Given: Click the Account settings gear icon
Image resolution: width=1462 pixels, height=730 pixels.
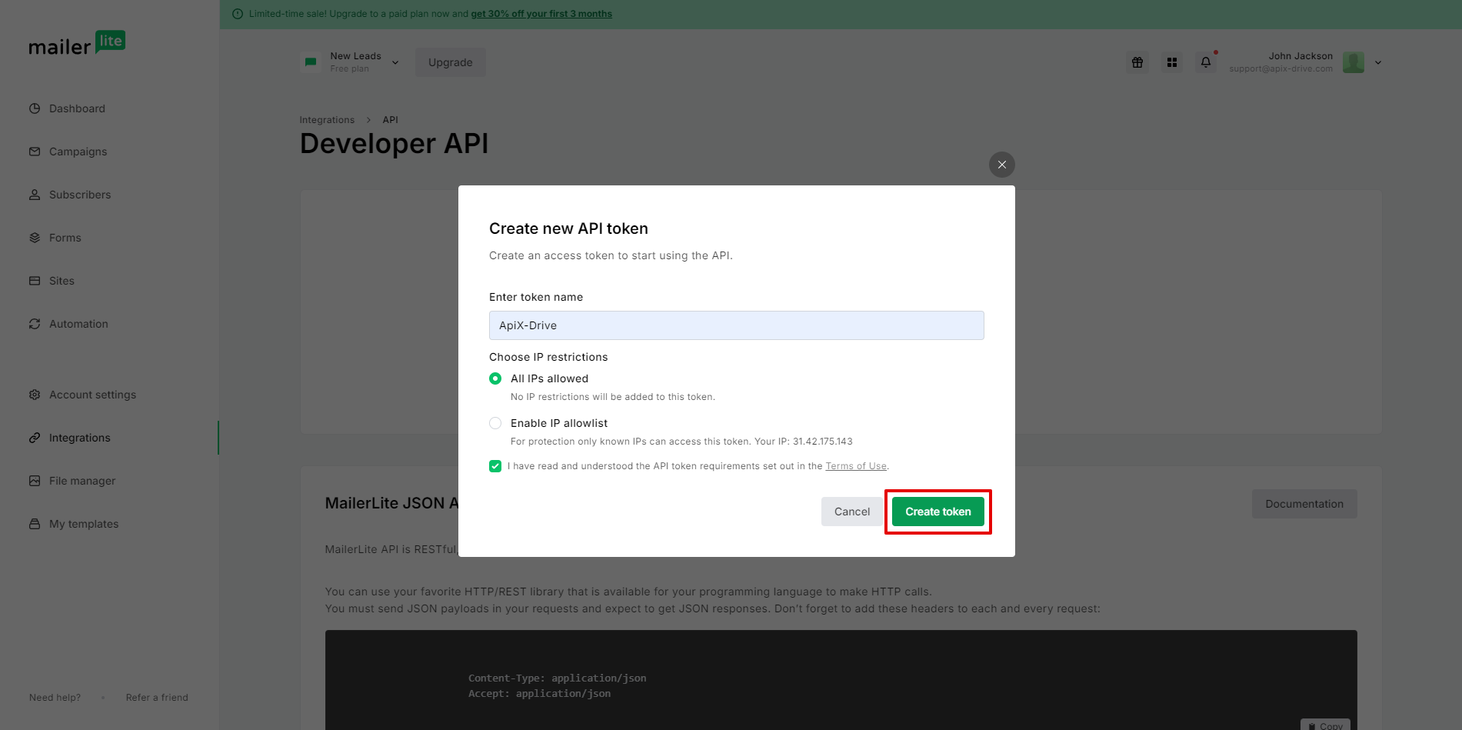Looking at the screenshot, I should pos(35,395).
